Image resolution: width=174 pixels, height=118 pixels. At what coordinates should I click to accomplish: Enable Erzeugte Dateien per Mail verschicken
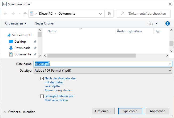click(42, 96)
